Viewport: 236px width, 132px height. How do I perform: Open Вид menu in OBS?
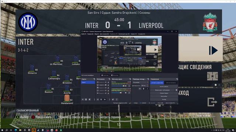pos(97,34)
